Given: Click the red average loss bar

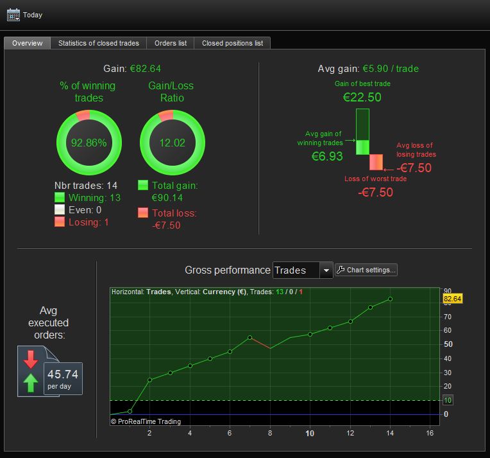Looking at the screenshot, I should pyautogui.click(x=376, y=162).
